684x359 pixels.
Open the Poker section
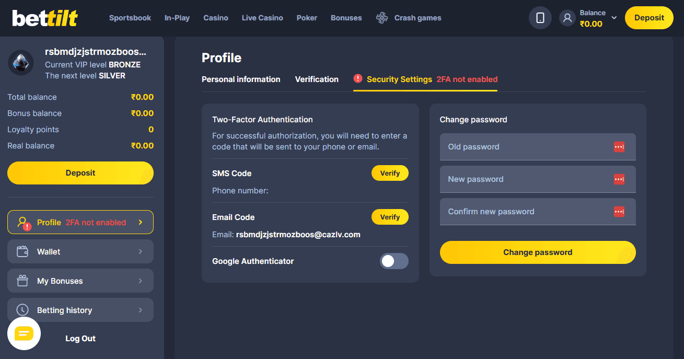pos(307,18)
